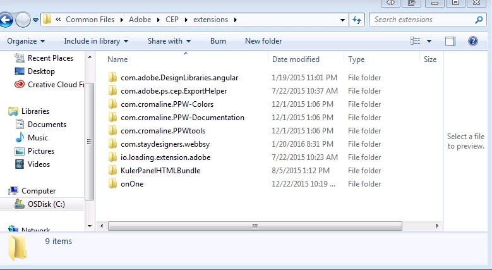The height and width of the screenshot is (270, 492).
Task: Select onOne folder icon
Action: coord(112,184)
